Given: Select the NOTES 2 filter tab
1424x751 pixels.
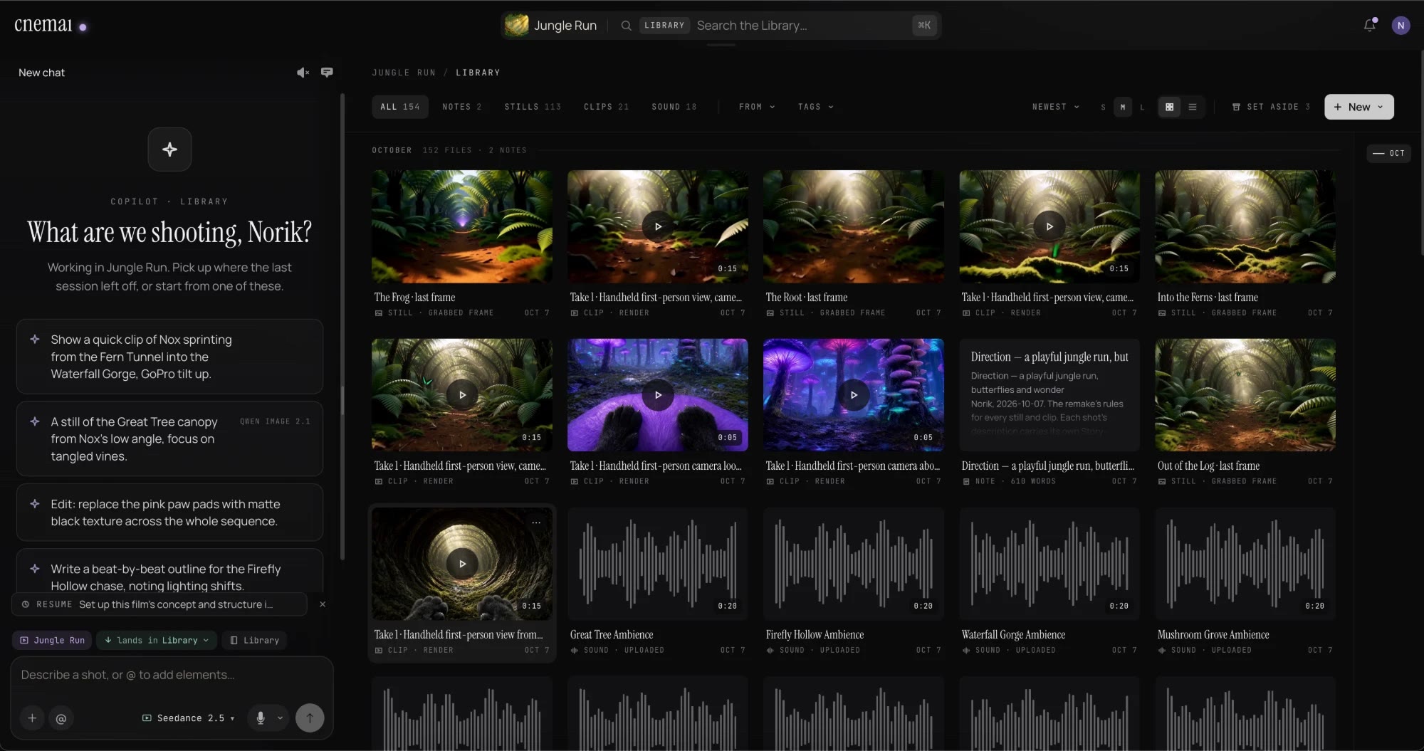Looking at the screenshot, I should click(x=461, y=107).
